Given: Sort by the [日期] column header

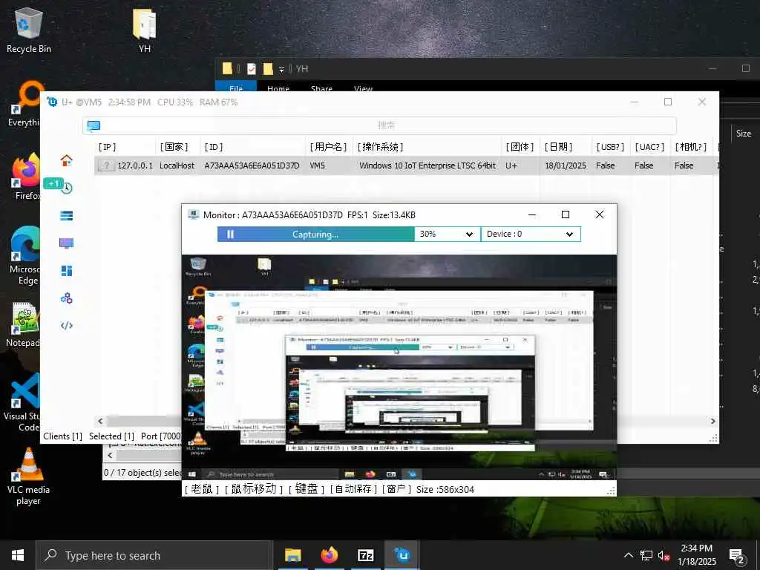Looking at the screenshot, I should [558, 147].
